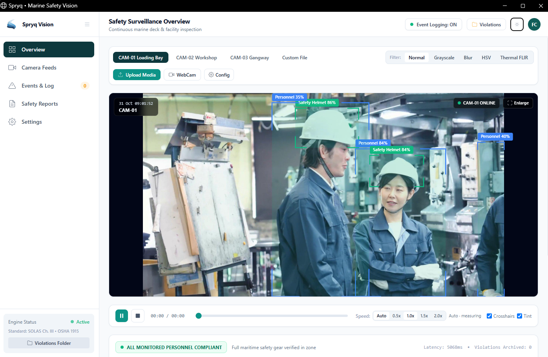Collapse sidebar with hamburger menu icon
The width and height of the screenshot is (548, 357).
coord(87,24)
